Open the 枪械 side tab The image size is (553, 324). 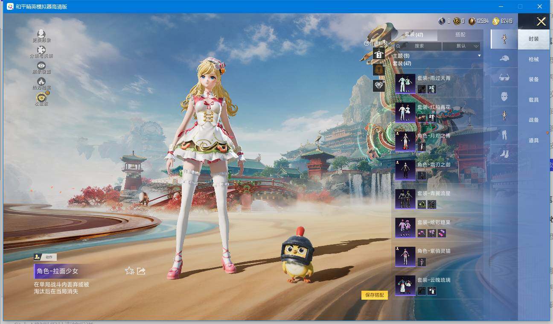(534, 59)
